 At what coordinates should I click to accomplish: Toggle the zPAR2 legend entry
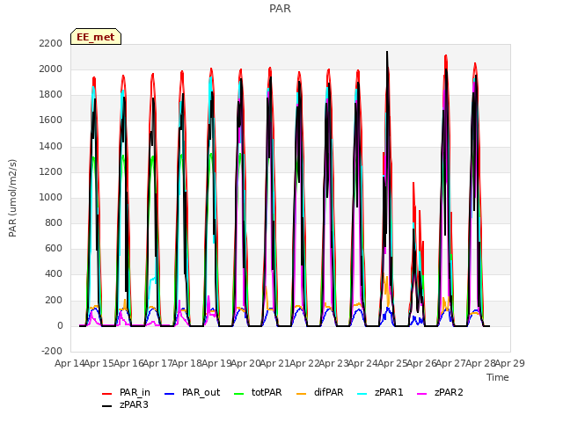point(440,393)
